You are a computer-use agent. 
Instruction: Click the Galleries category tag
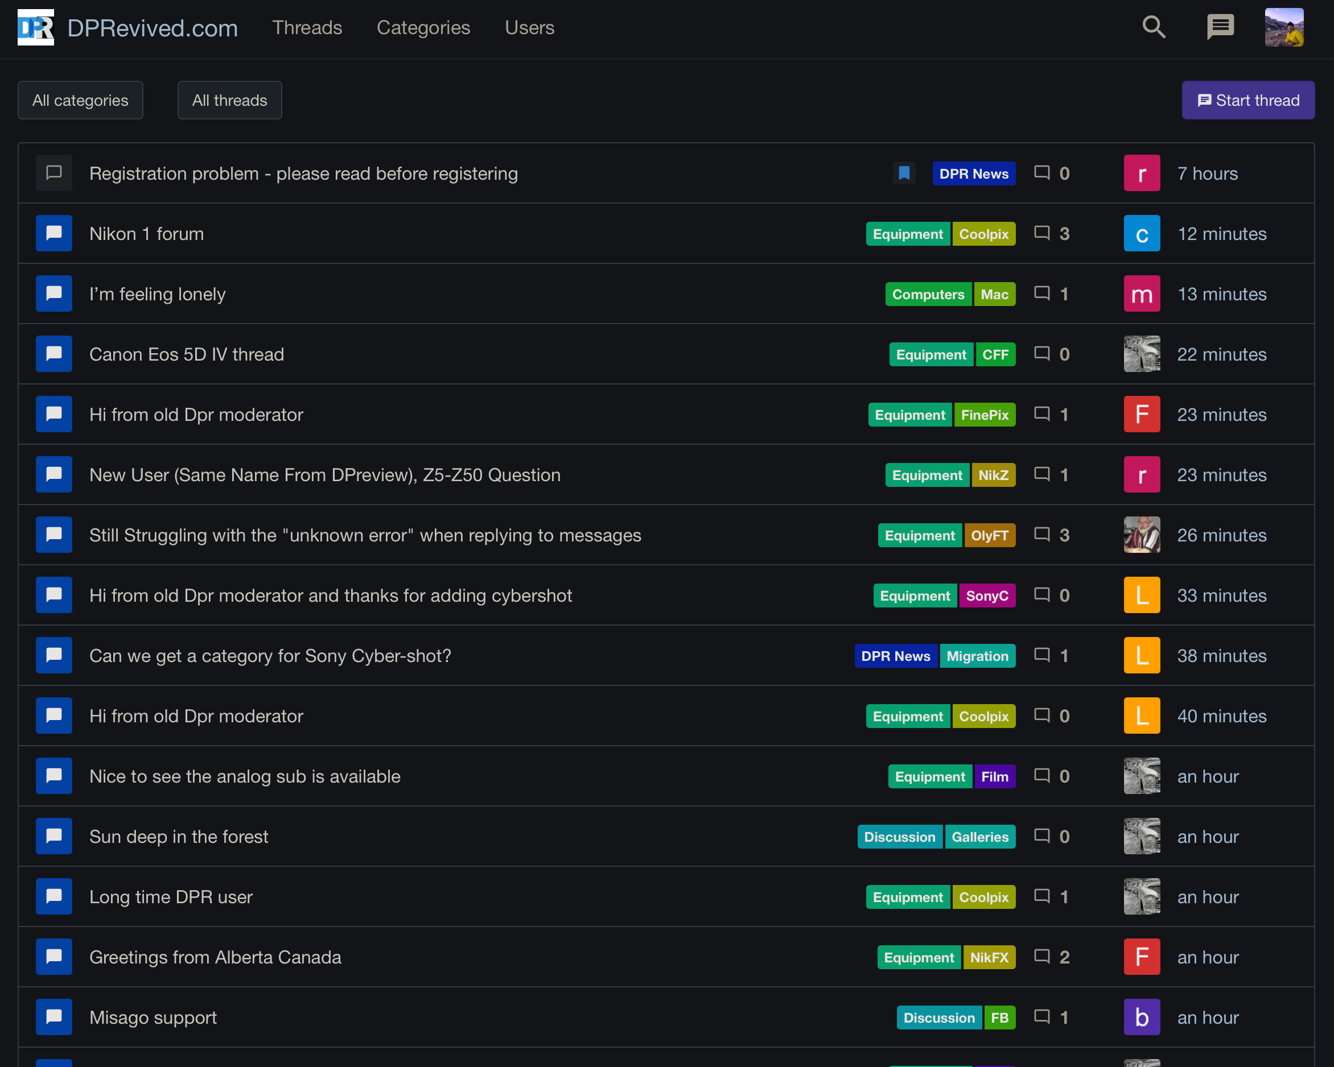tap(979, 837)
